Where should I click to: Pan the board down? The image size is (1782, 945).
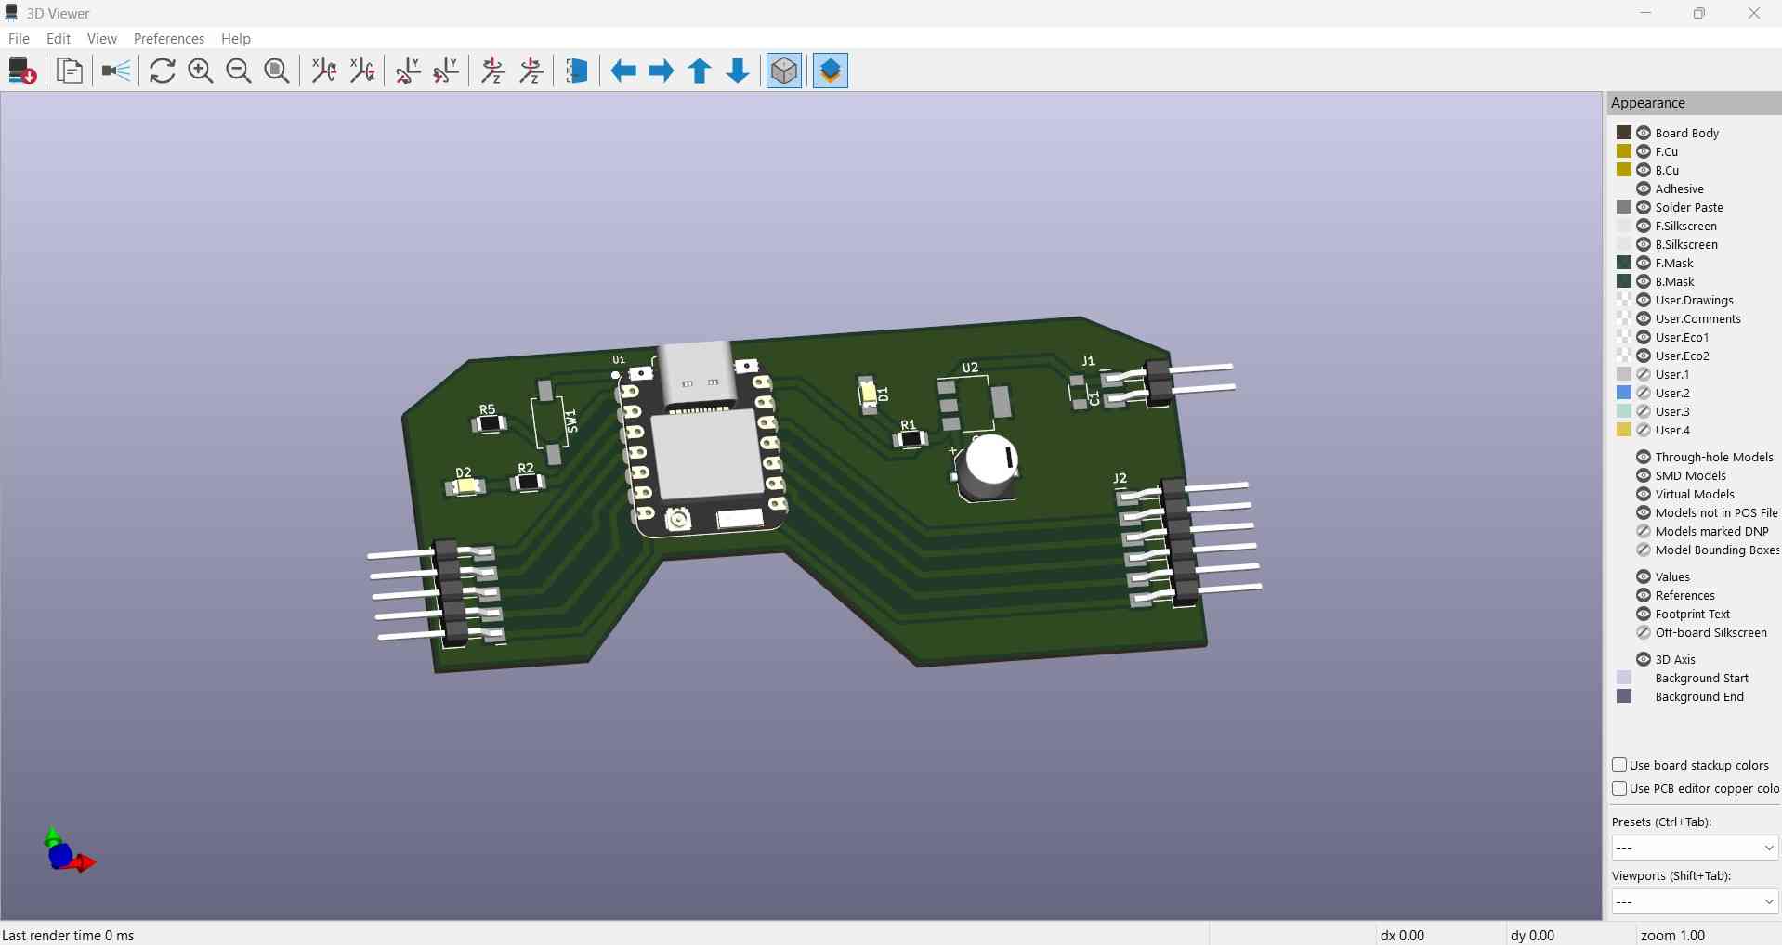738,71
